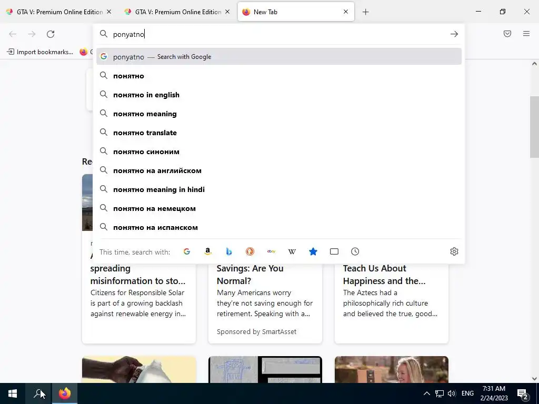
Task: Click 'Sponsored by SmartAsset' label
Action: 256,331
